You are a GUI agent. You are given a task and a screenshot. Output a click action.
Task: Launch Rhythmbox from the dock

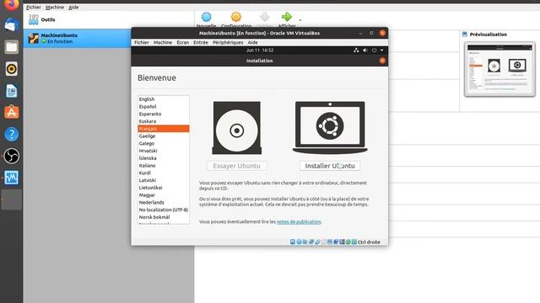pos(11,69)
